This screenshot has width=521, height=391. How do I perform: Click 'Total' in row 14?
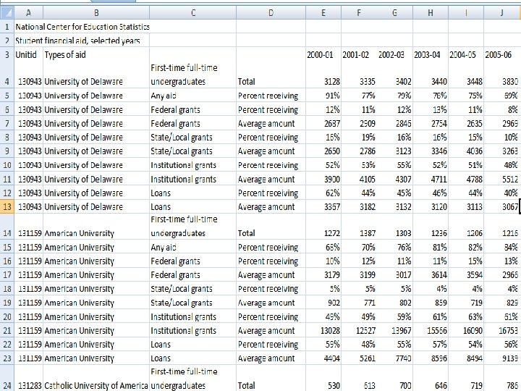click(246, 233)
